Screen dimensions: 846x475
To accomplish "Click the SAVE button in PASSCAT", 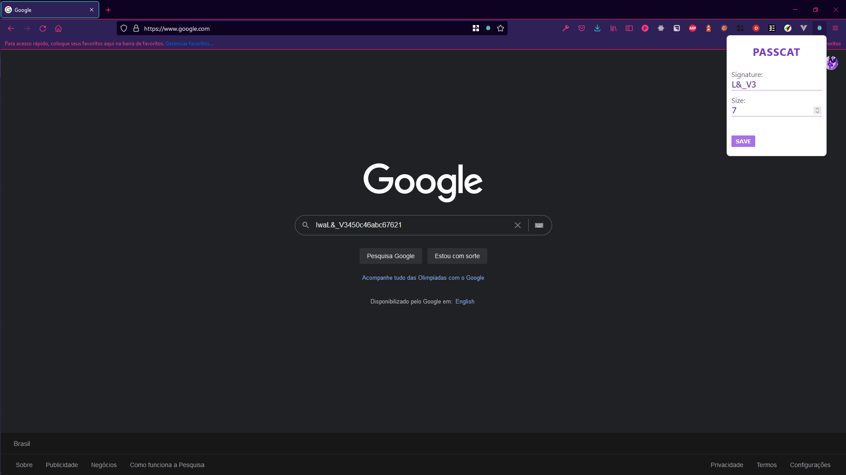I will click(x=742, y=141).
